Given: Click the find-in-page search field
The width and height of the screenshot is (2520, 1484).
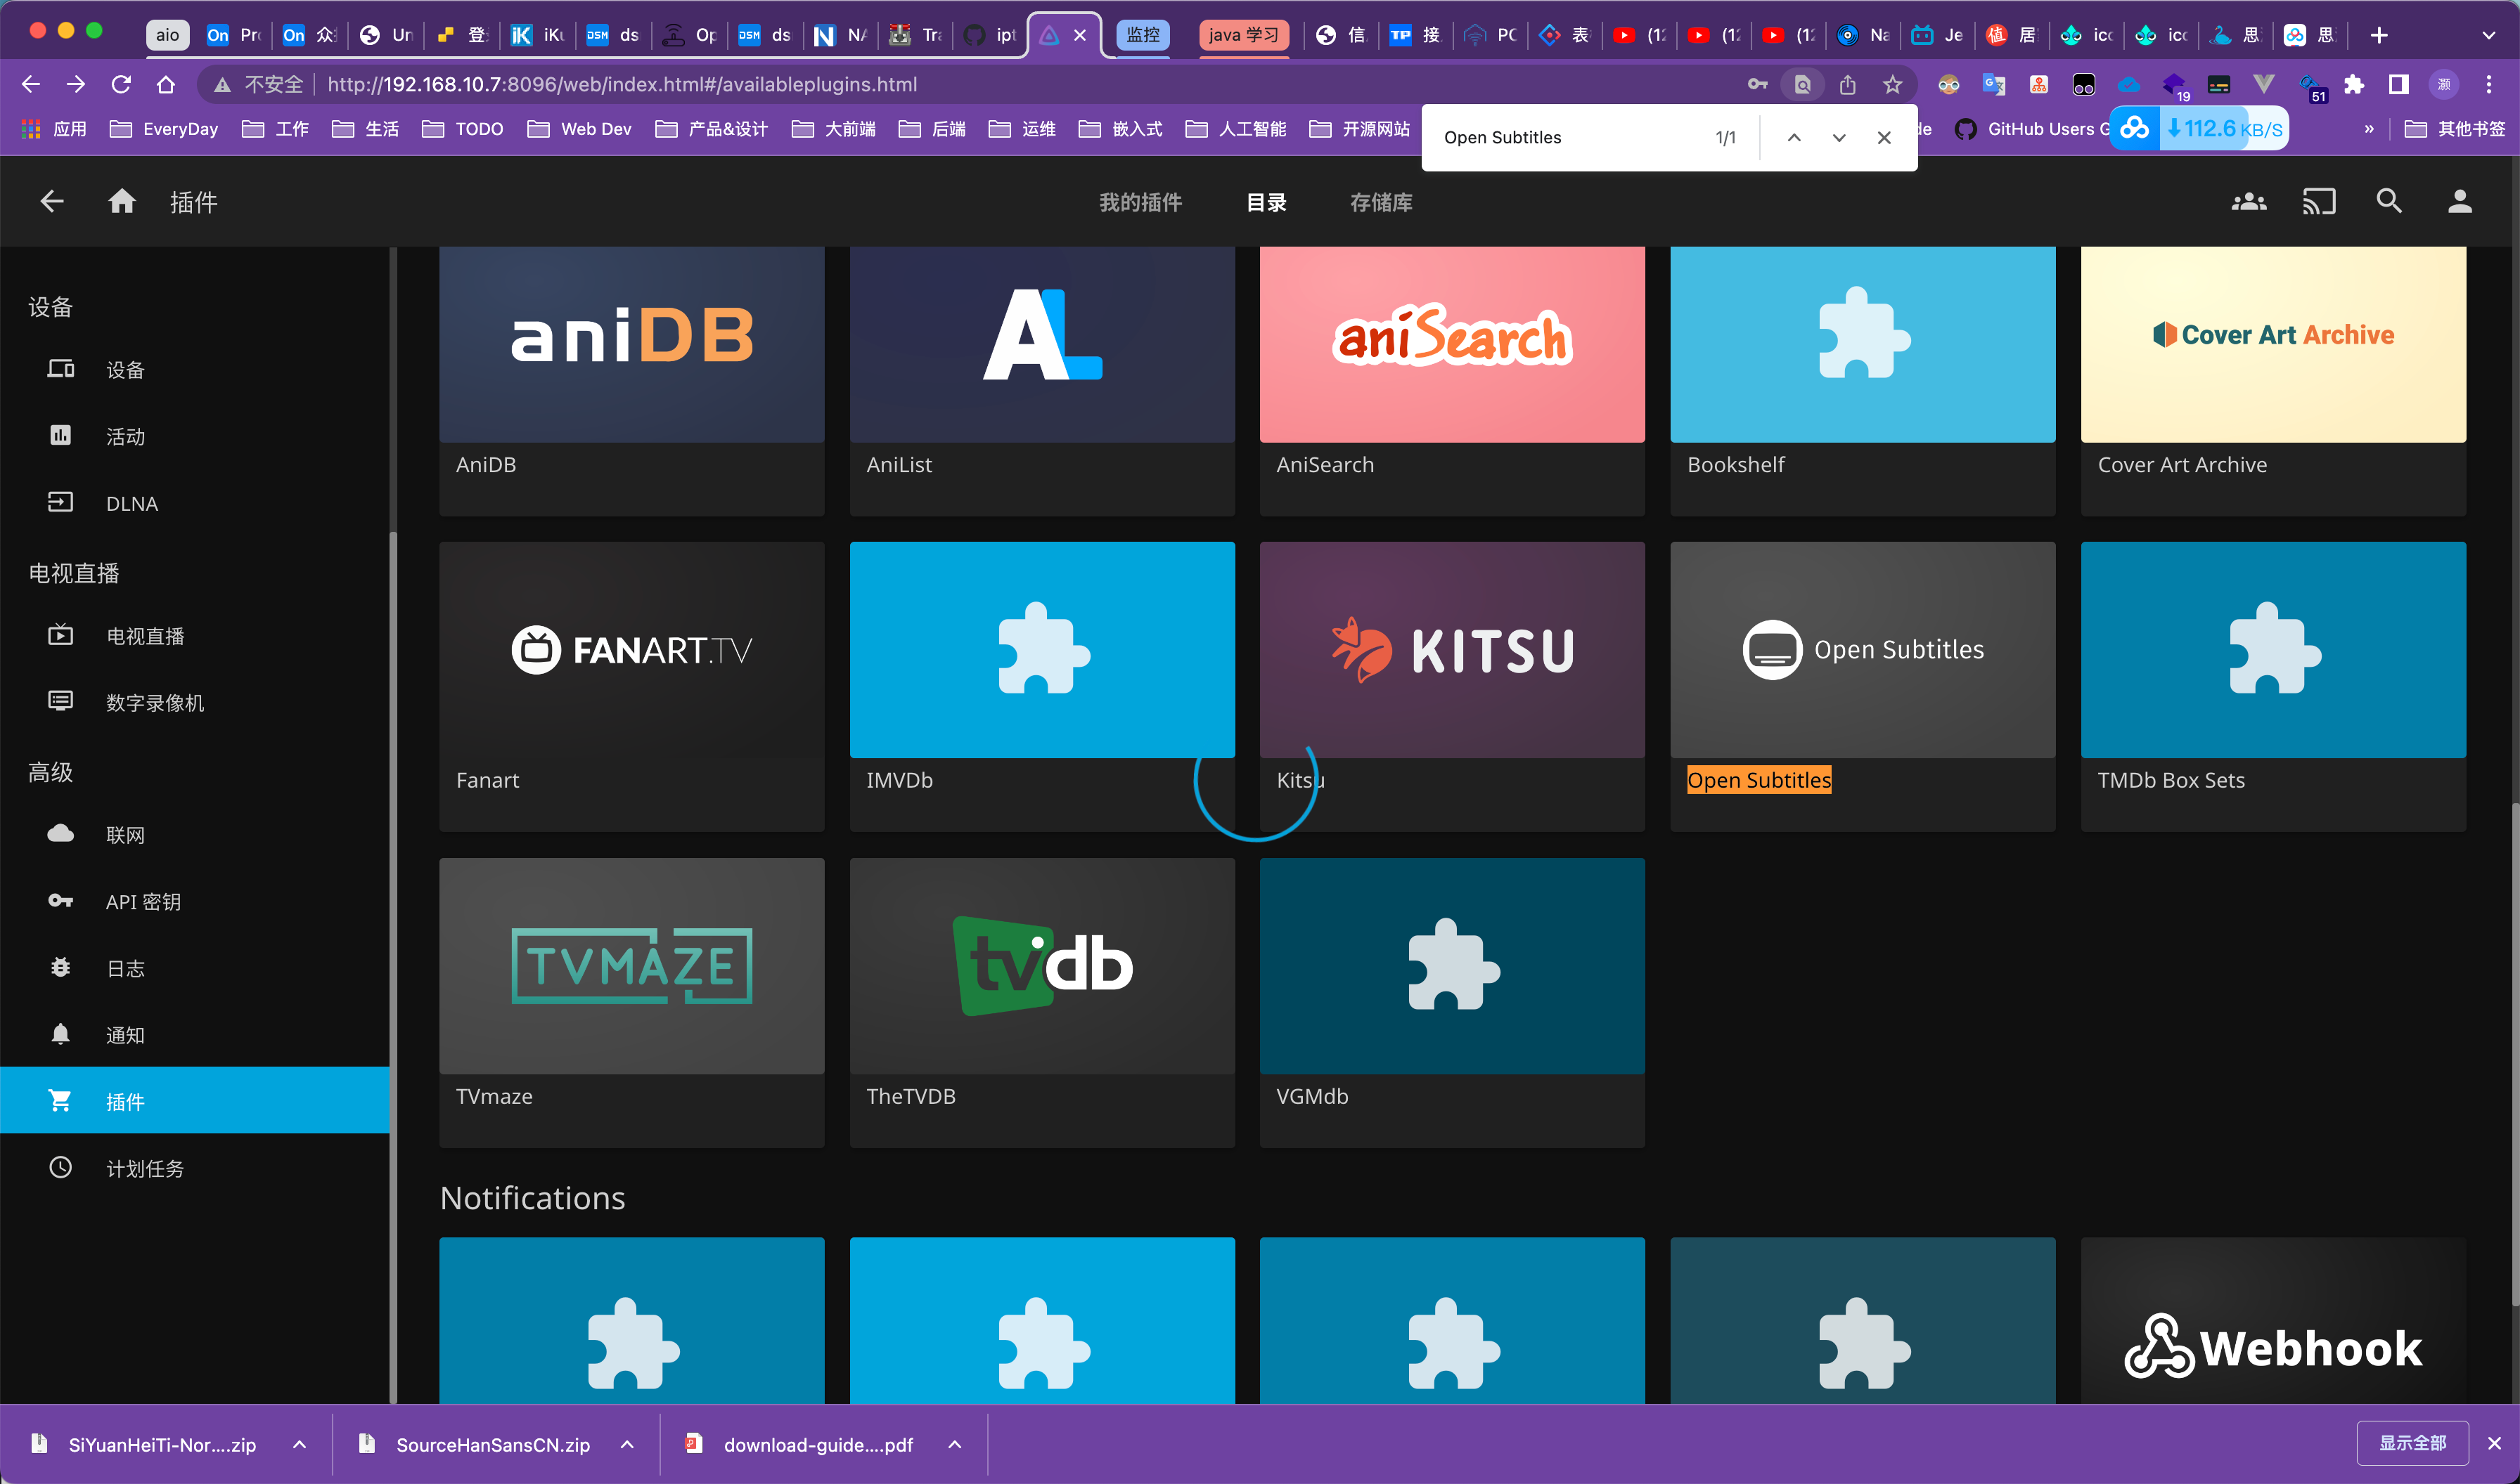Looking at the screenshot, I should point(1571,138).
